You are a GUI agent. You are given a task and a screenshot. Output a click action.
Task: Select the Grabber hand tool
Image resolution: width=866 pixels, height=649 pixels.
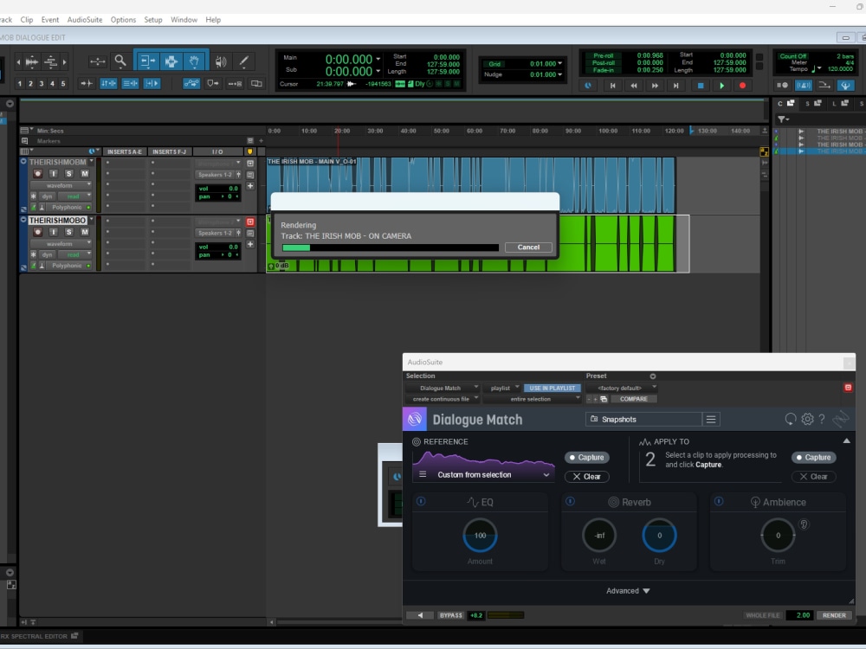(194, 61)
